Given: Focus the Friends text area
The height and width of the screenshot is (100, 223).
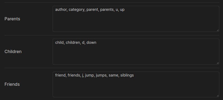Looking at the screenshot, I should point(136,84).
